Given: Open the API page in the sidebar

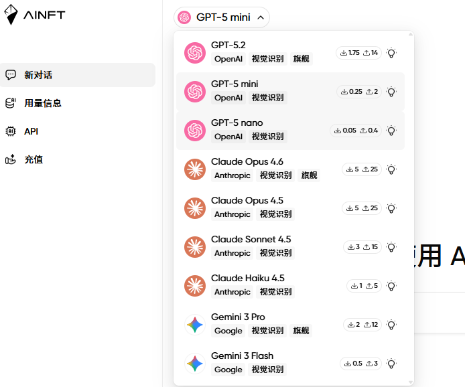Looking at the screenshot, I should coord(31,131).
